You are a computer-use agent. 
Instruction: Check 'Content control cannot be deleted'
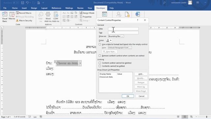pyautogui.click(x=100, y=63)
